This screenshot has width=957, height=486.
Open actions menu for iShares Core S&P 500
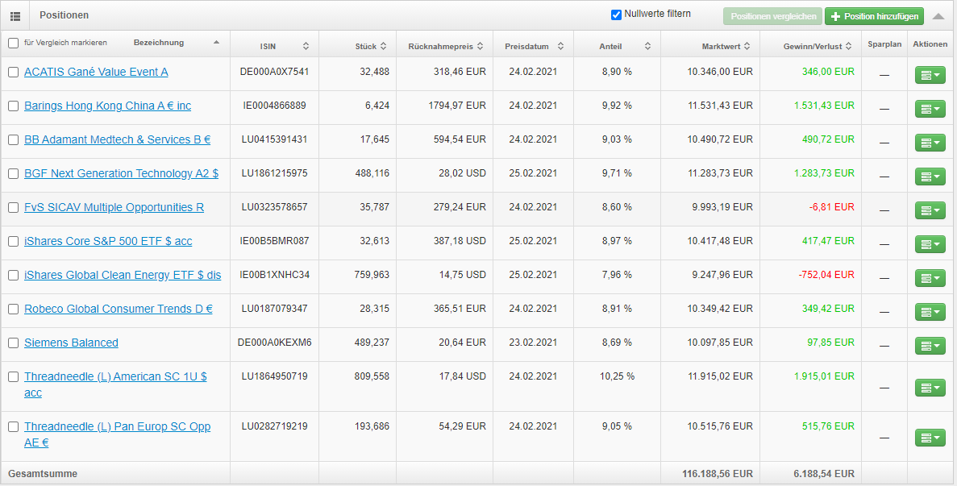click(x=930, y=244)
